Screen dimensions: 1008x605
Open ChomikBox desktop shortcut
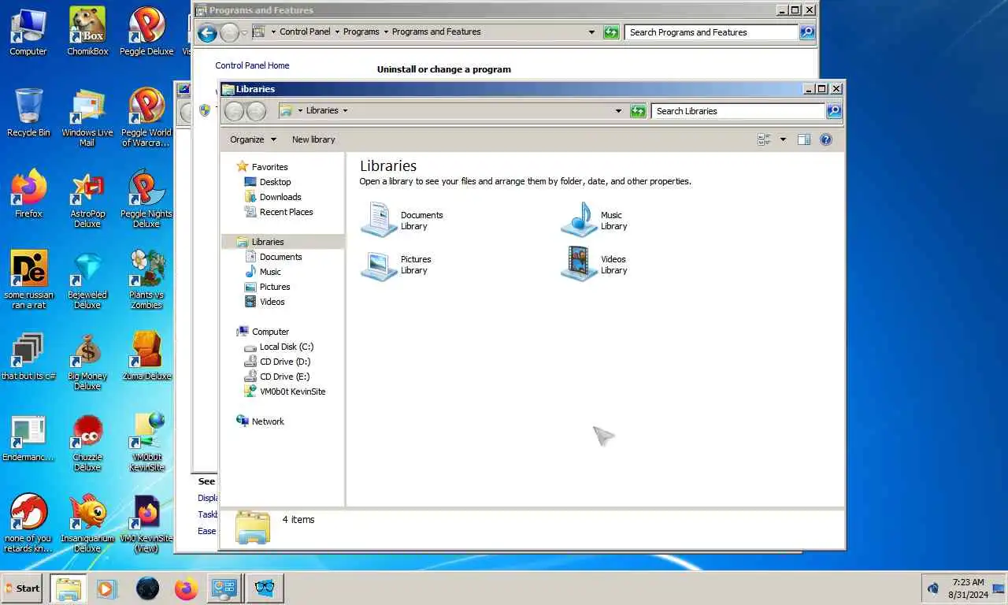pos(87,32)
